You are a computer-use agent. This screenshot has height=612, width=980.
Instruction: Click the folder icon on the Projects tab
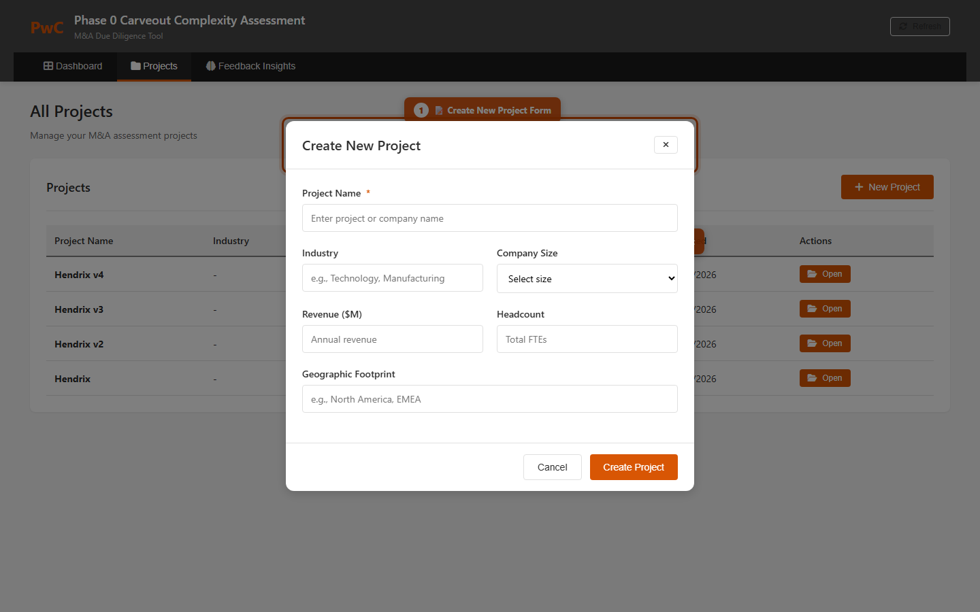point(136,66)
